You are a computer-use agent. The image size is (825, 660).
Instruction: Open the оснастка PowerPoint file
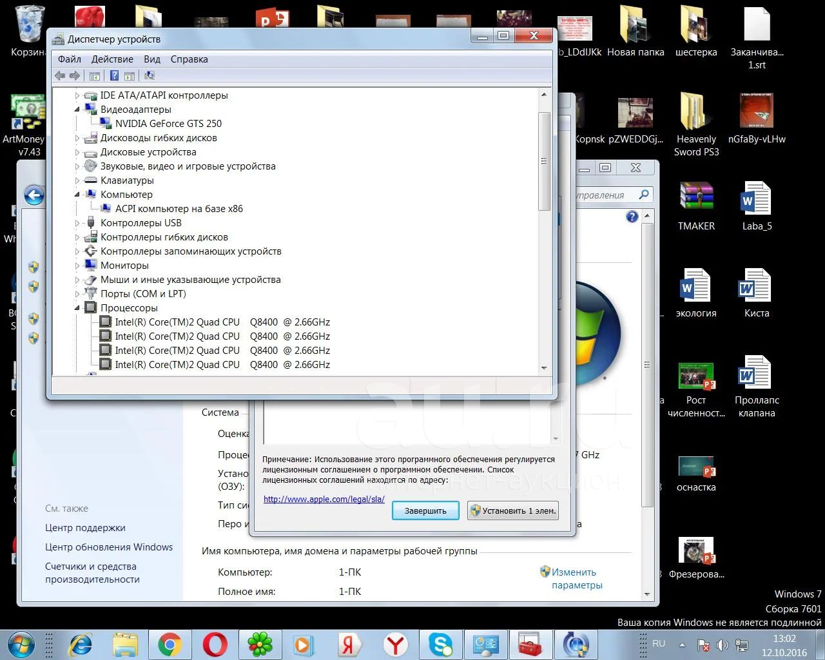[696, 474]
